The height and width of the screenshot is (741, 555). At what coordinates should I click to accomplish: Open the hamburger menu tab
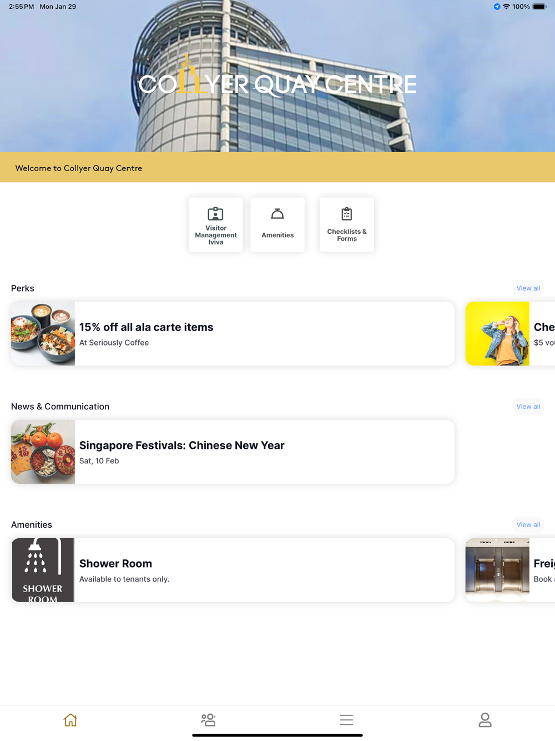346,720
